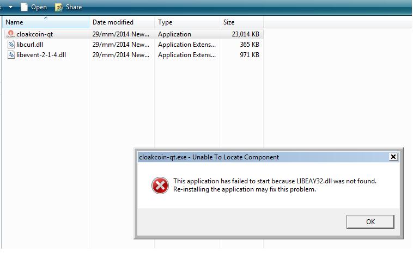Click the Re-installing the application message line
This screenshot has height=278, width=413.
point(245,189)
